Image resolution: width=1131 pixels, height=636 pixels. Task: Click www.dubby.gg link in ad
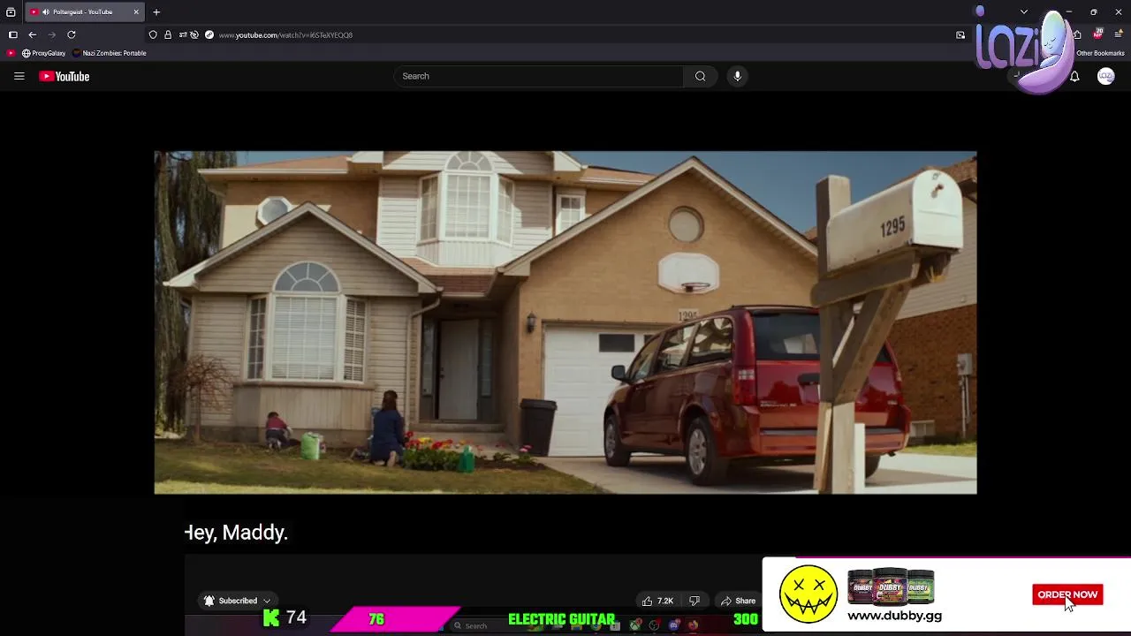pos(894,616)
